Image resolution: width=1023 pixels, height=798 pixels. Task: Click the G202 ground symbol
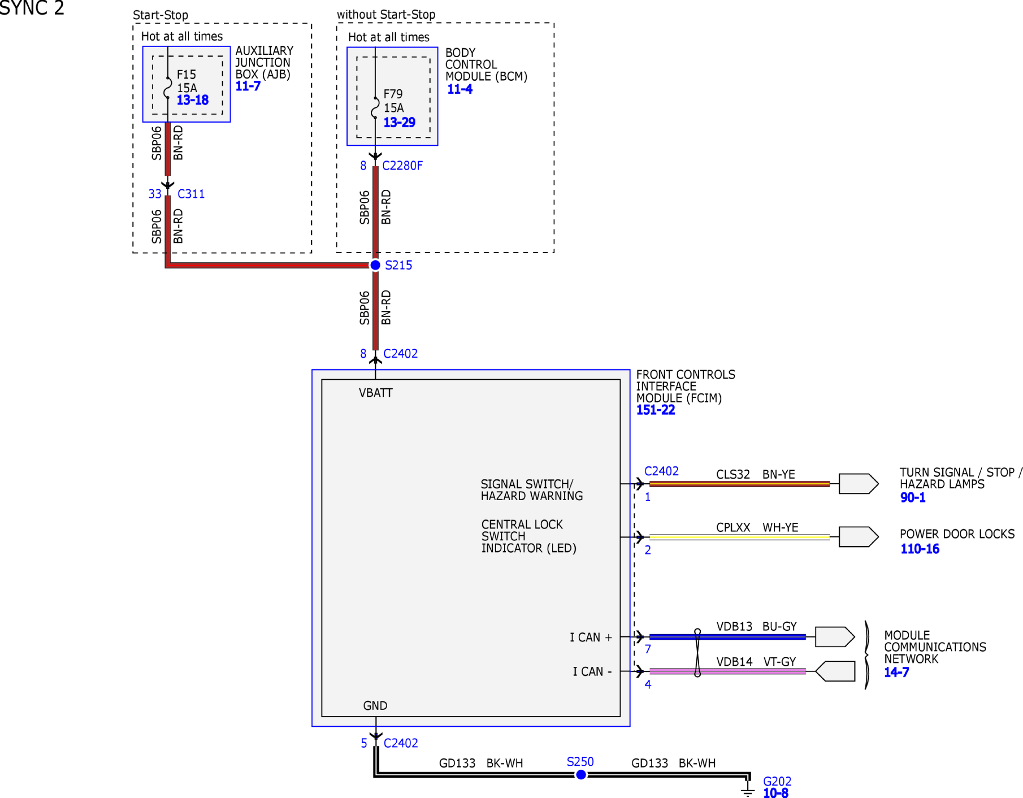[748, 790]
